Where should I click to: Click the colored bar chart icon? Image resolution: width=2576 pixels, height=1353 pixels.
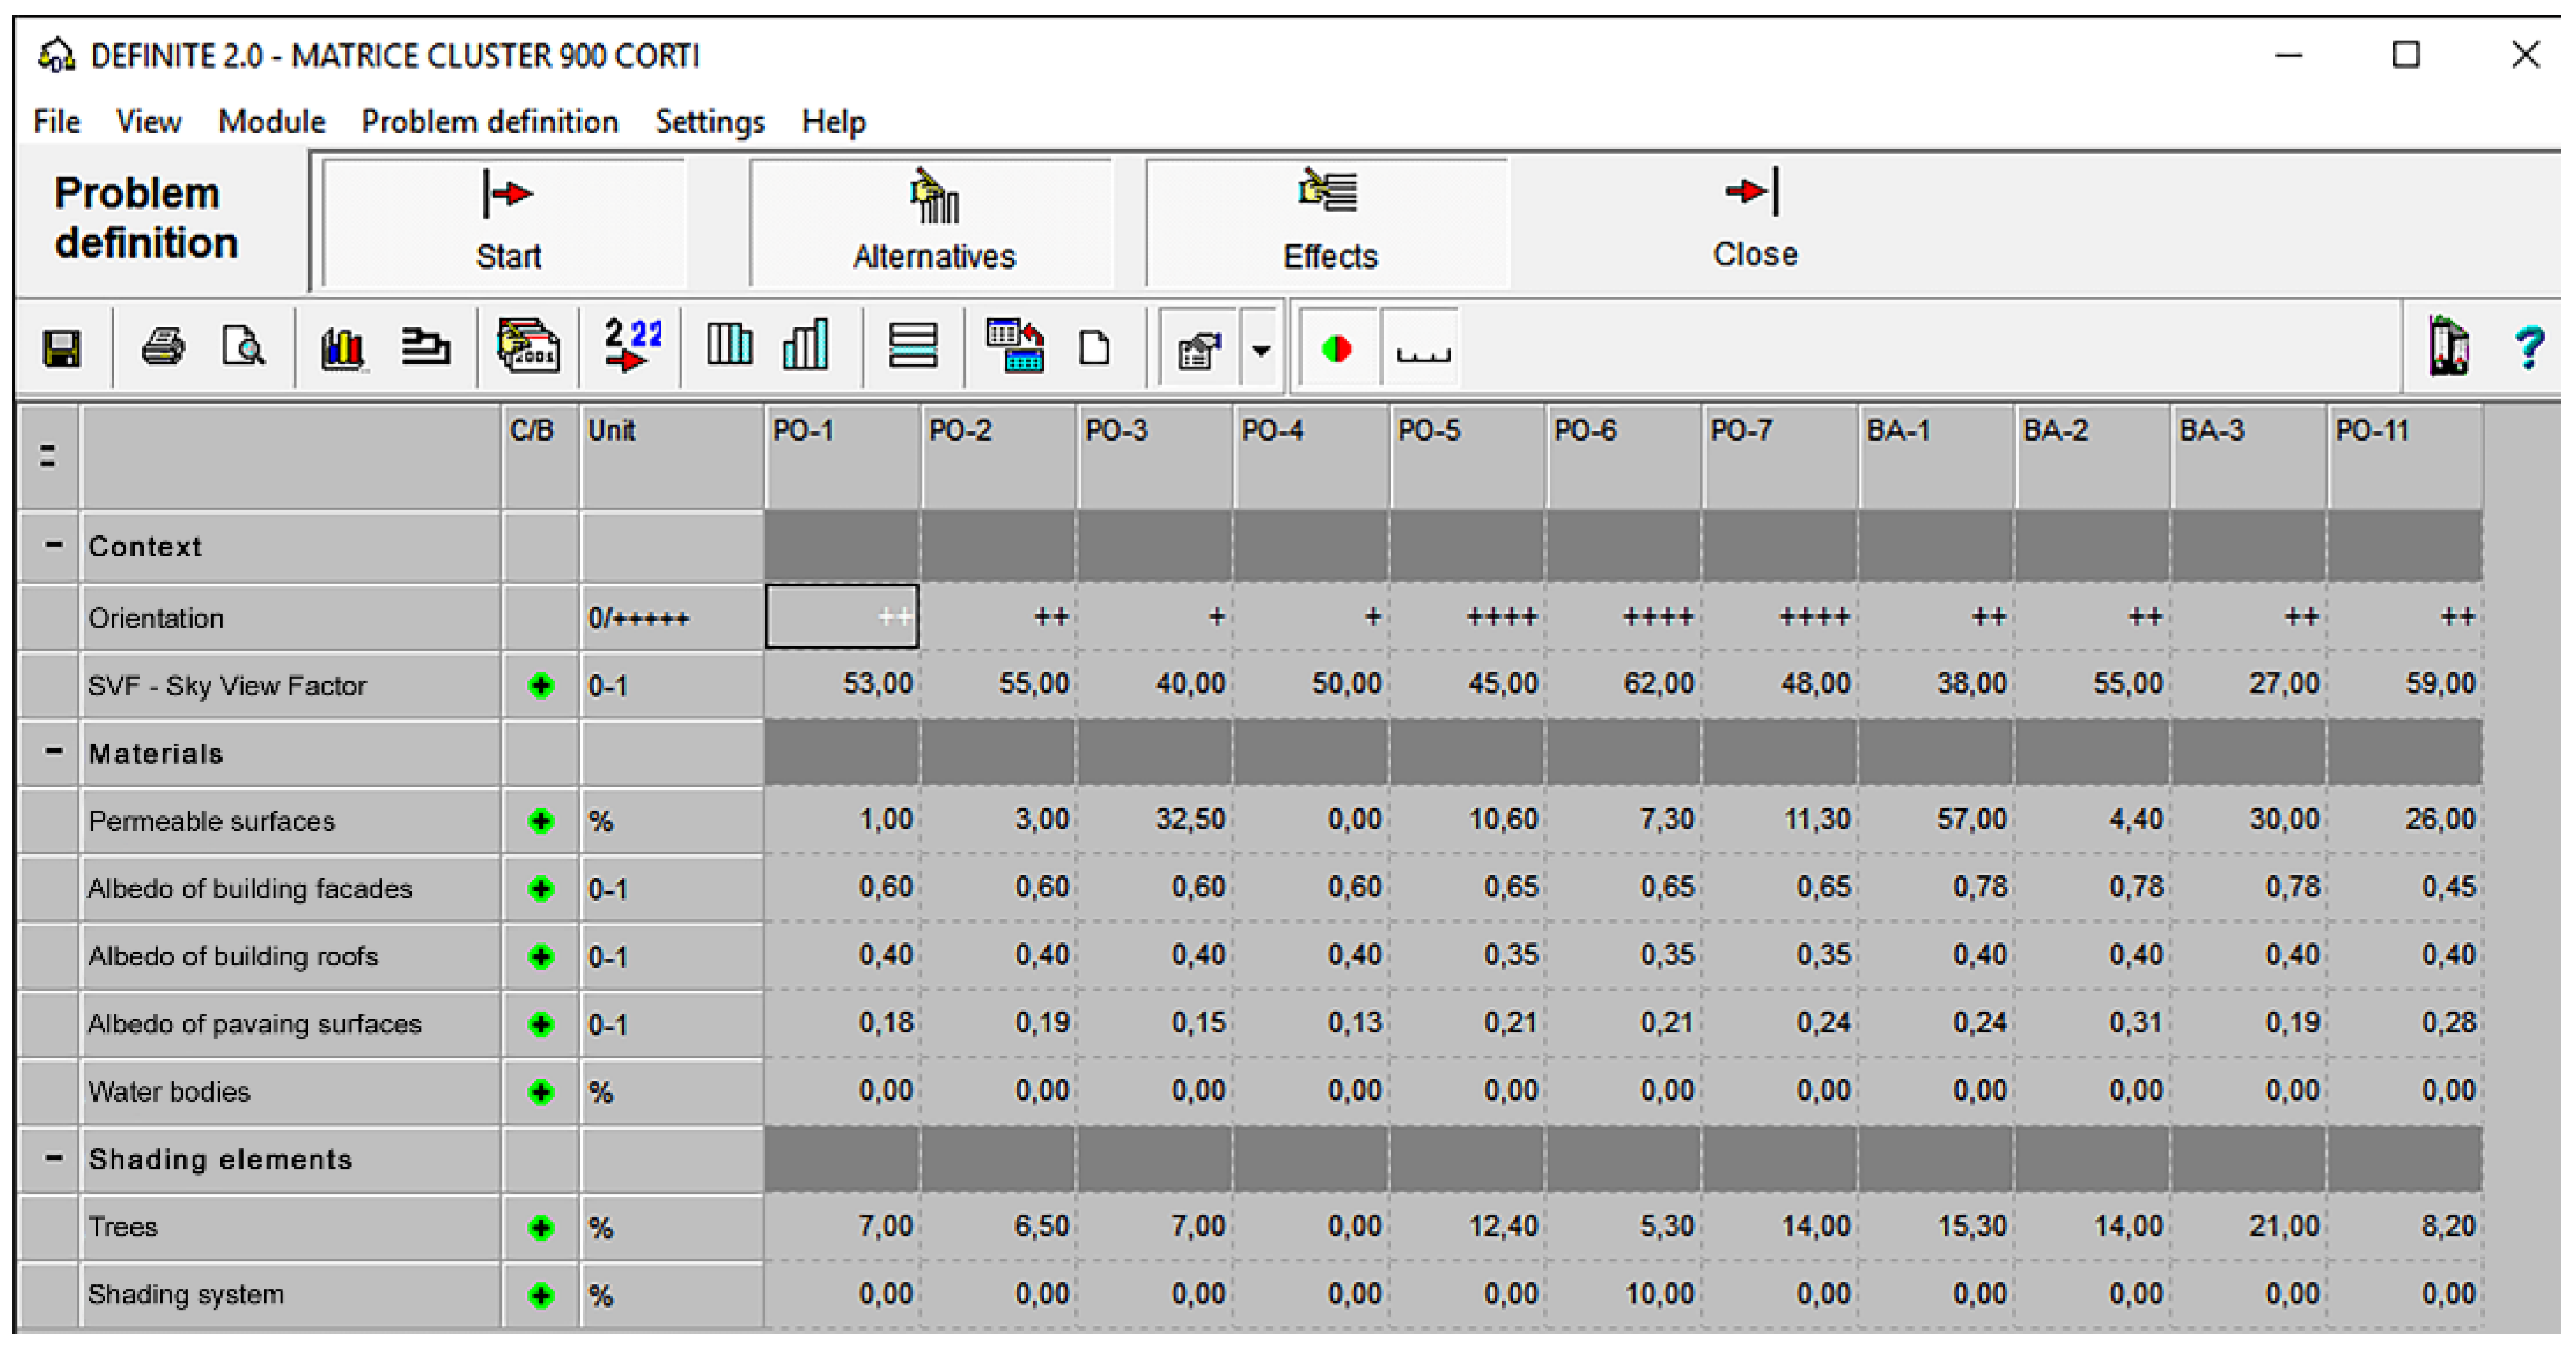tap(342, 347)
